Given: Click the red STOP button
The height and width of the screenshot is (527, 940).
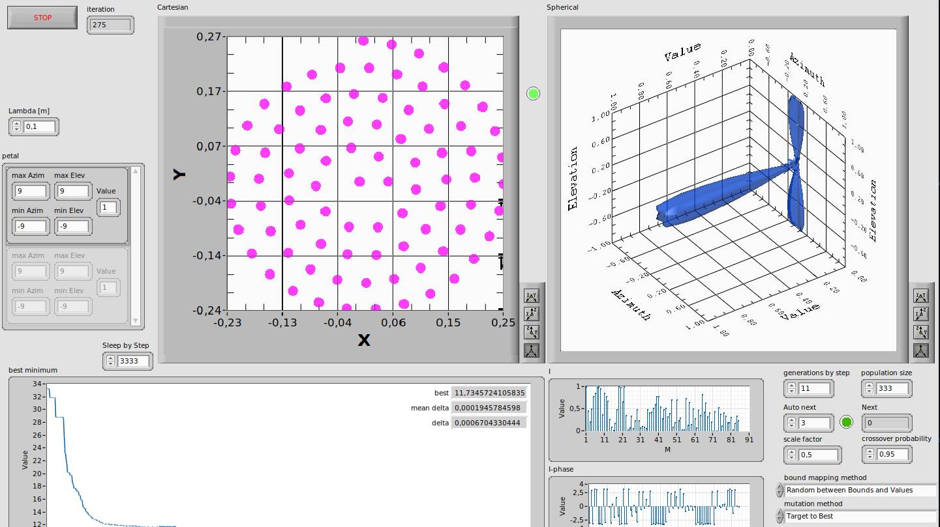Looking at the screenshot, I should tap(42, 18).
